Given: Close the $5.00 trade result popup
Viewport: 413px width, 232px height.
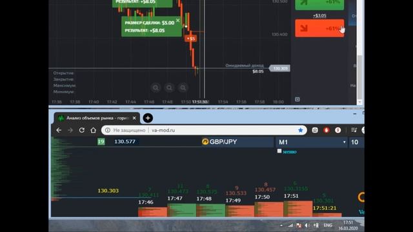Looking at the screenshot, I should pos(178,20).
